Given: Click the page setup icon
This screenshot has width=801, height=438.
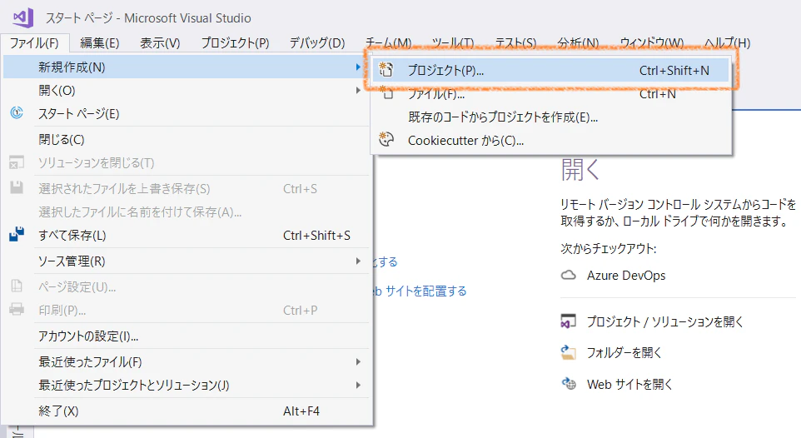Looking at the screenshot, I should coord(17,286).
